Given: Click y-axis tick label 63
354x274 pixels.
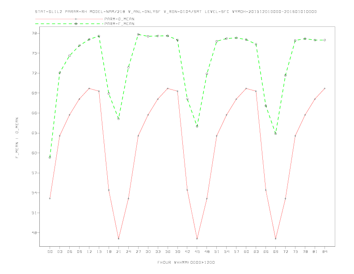Looking at the screenshot, I should click(x=34, y=133).
